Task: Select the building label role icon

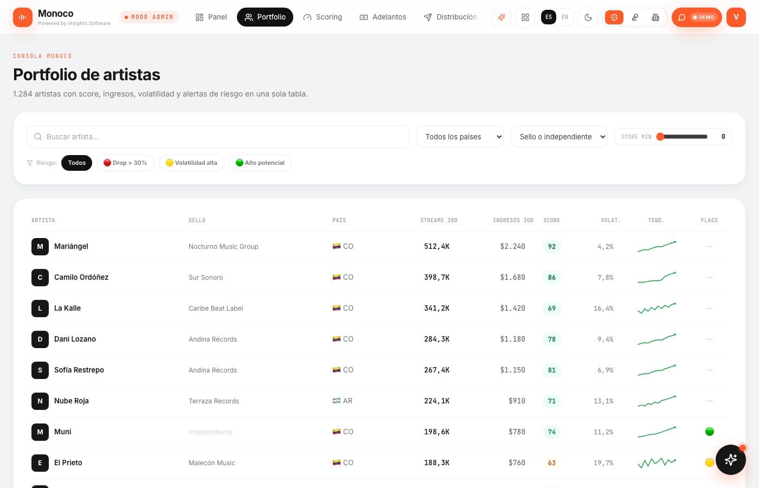Action: [655, 17]
